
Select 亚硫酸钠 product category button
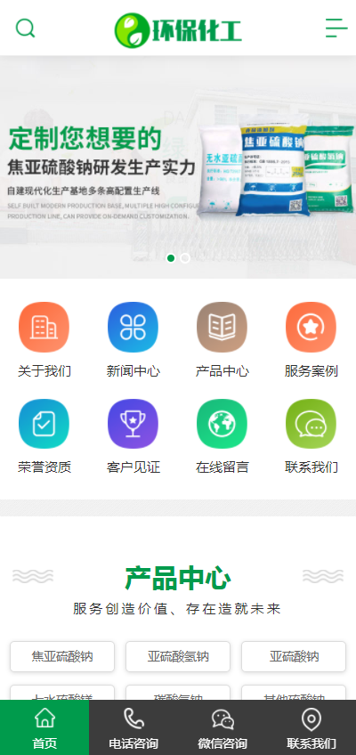294,656
